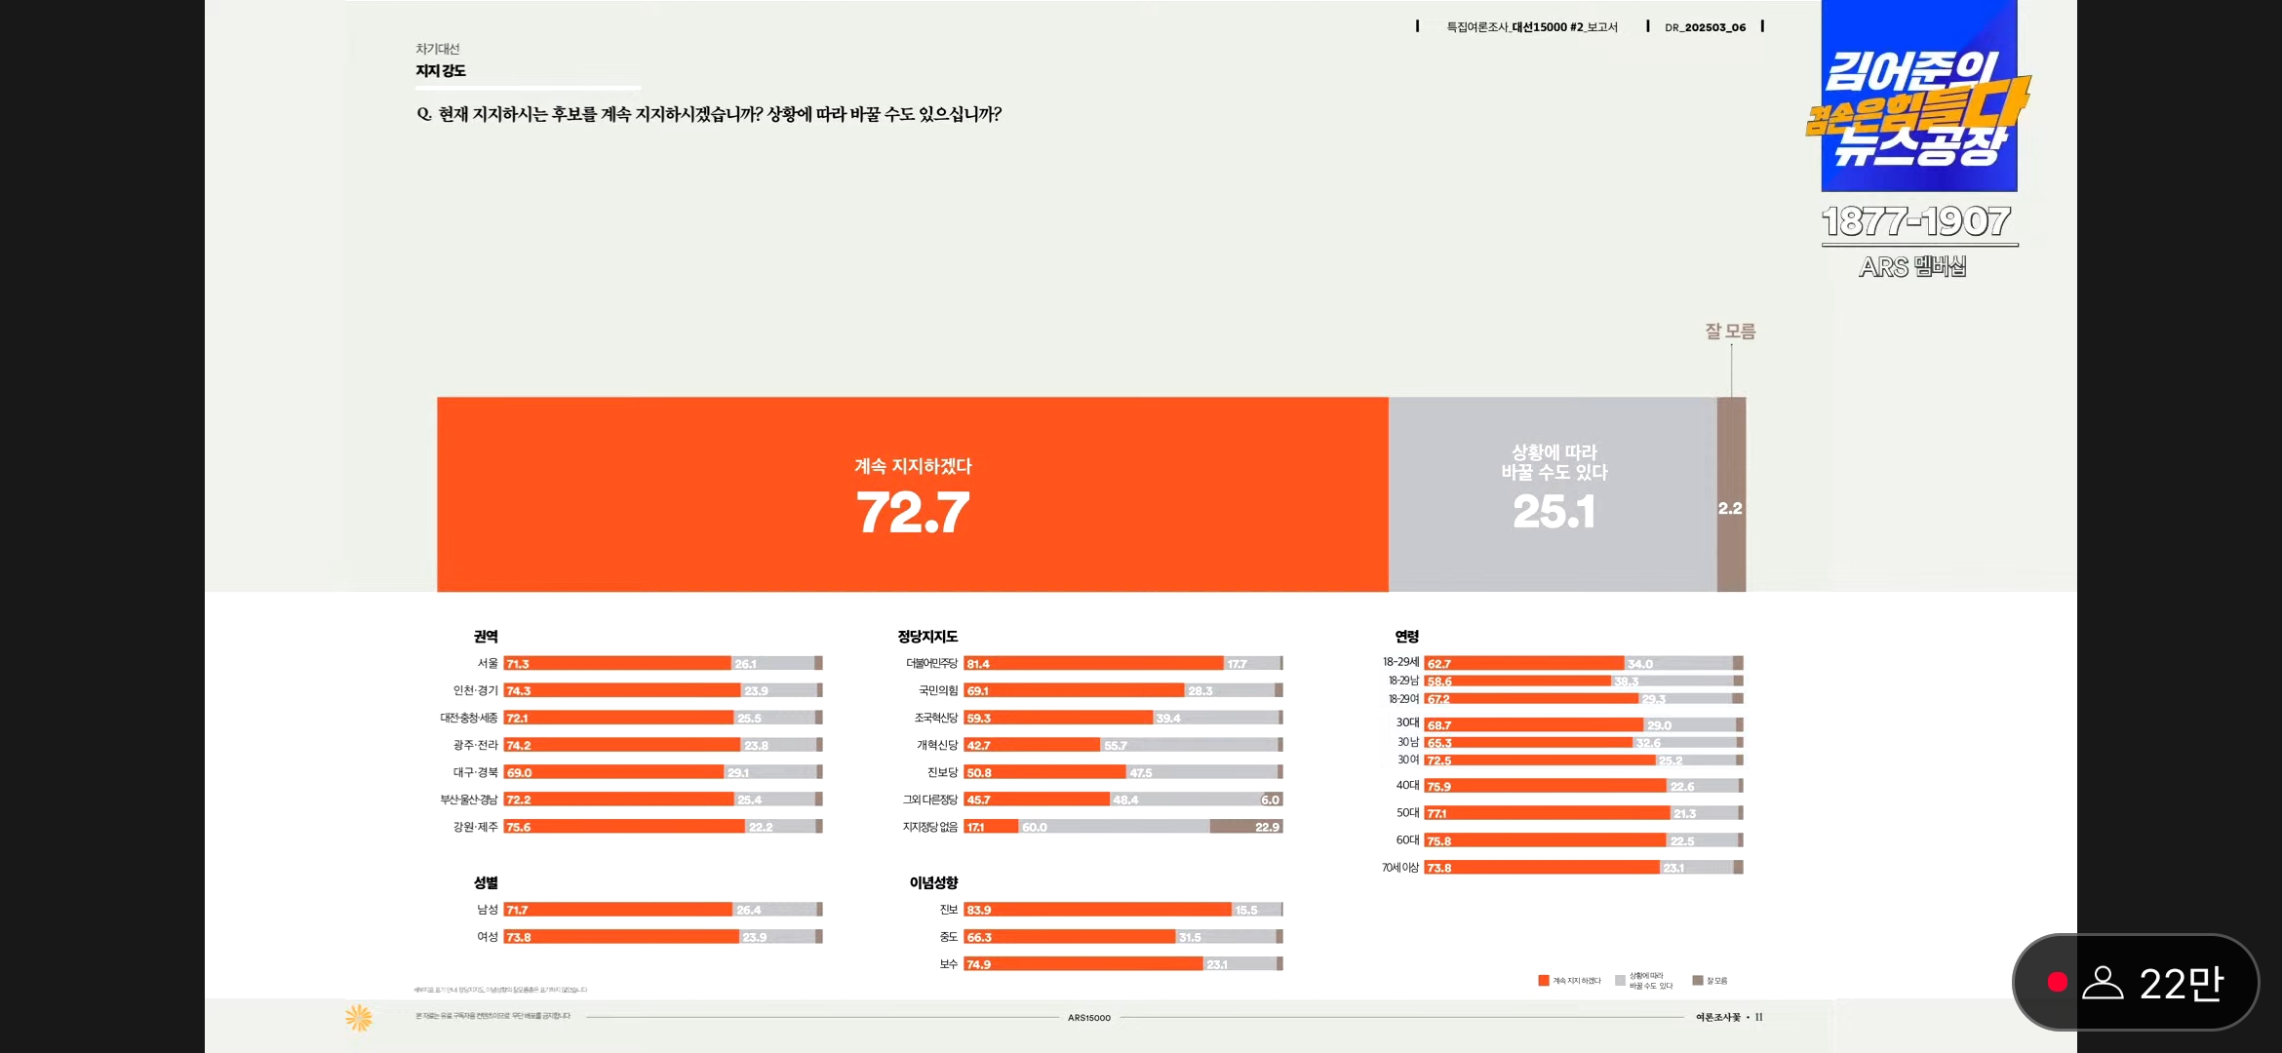Click the large orange 72.7 bar
The image size is (2282, 1053).
912,494
